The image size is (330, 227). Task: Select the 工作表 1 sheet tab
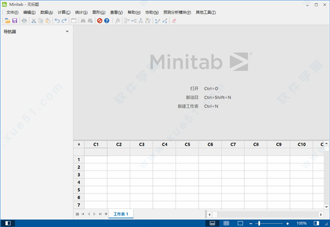(x=120, y=213)
